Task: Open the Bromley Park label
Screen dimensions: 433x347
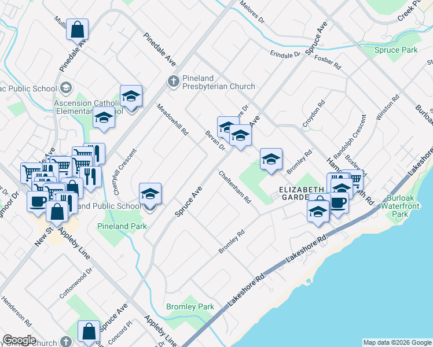Action: (x=190, y=307)
